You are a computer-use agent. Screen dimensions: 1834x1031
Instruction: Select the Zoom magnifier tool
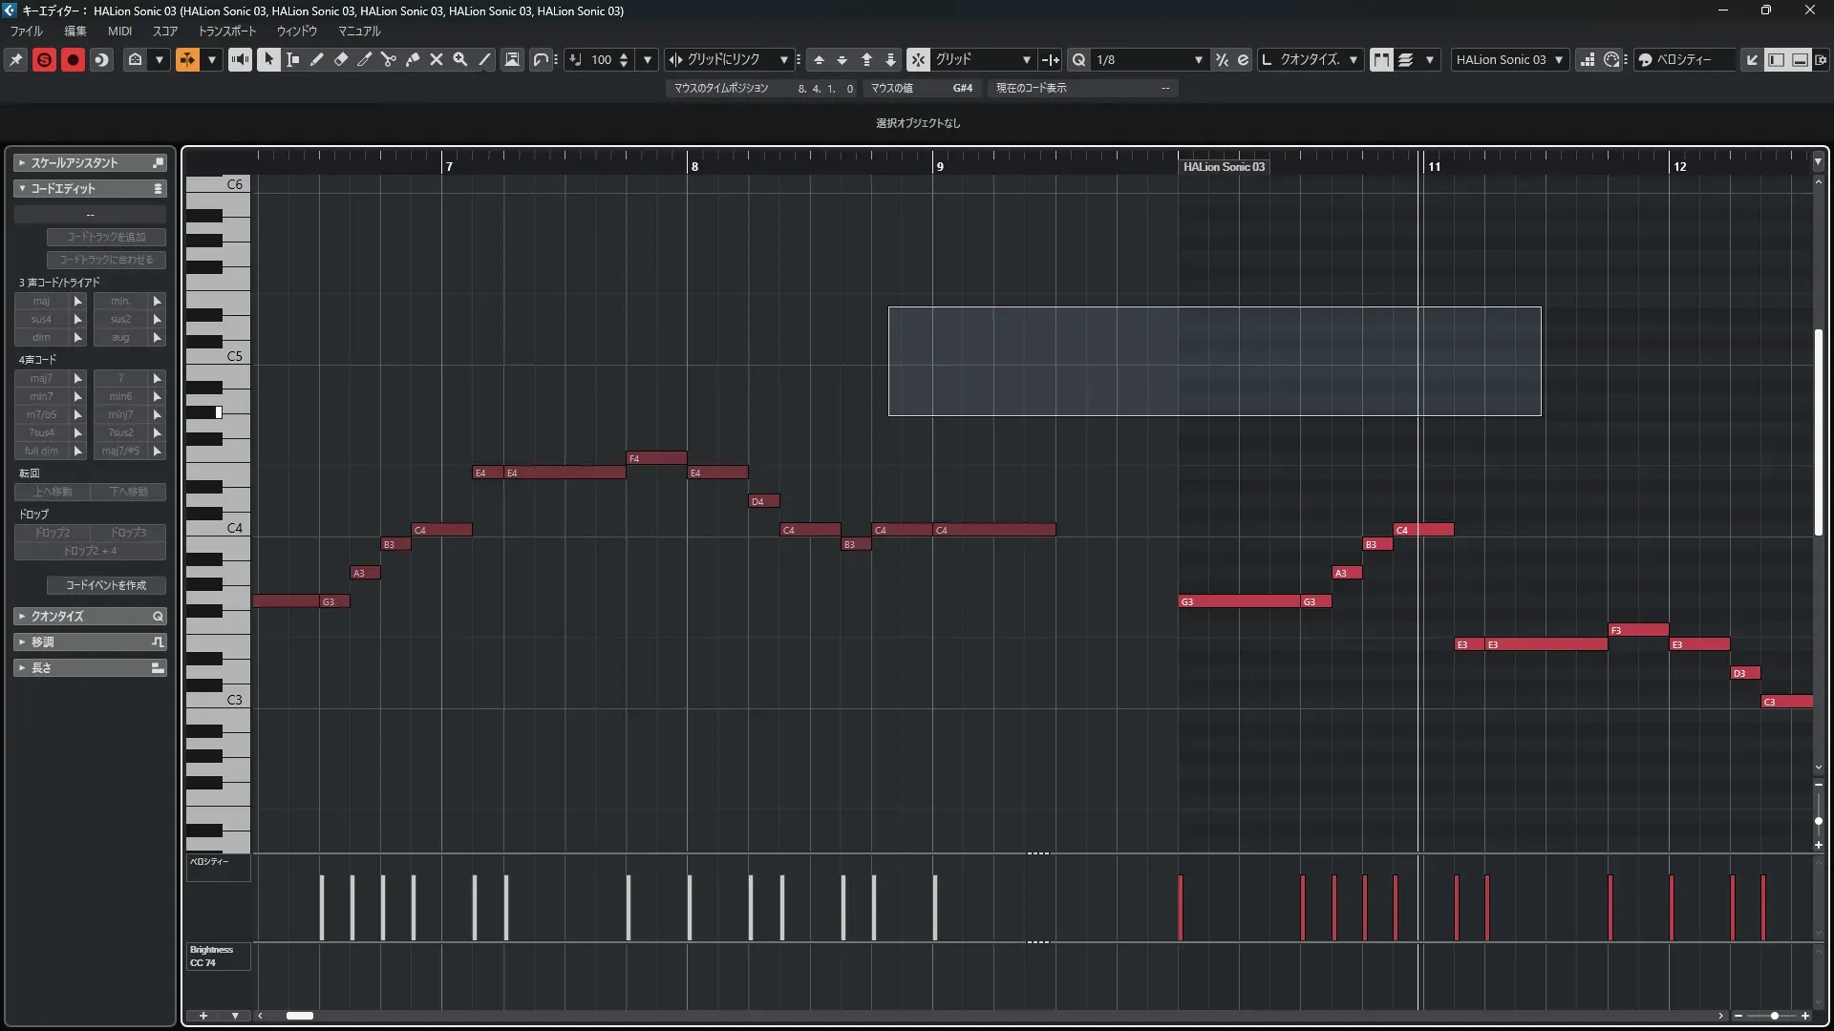point(460,59)
